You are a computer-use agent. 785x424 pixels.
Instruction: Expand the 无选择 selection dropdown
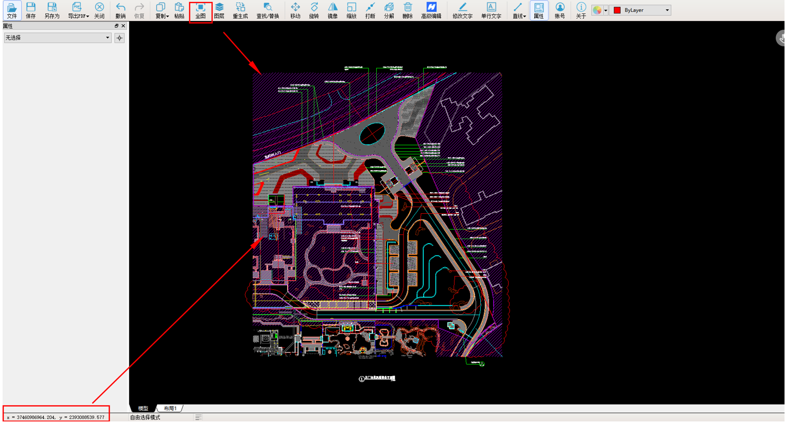click(x=58, y=38)
